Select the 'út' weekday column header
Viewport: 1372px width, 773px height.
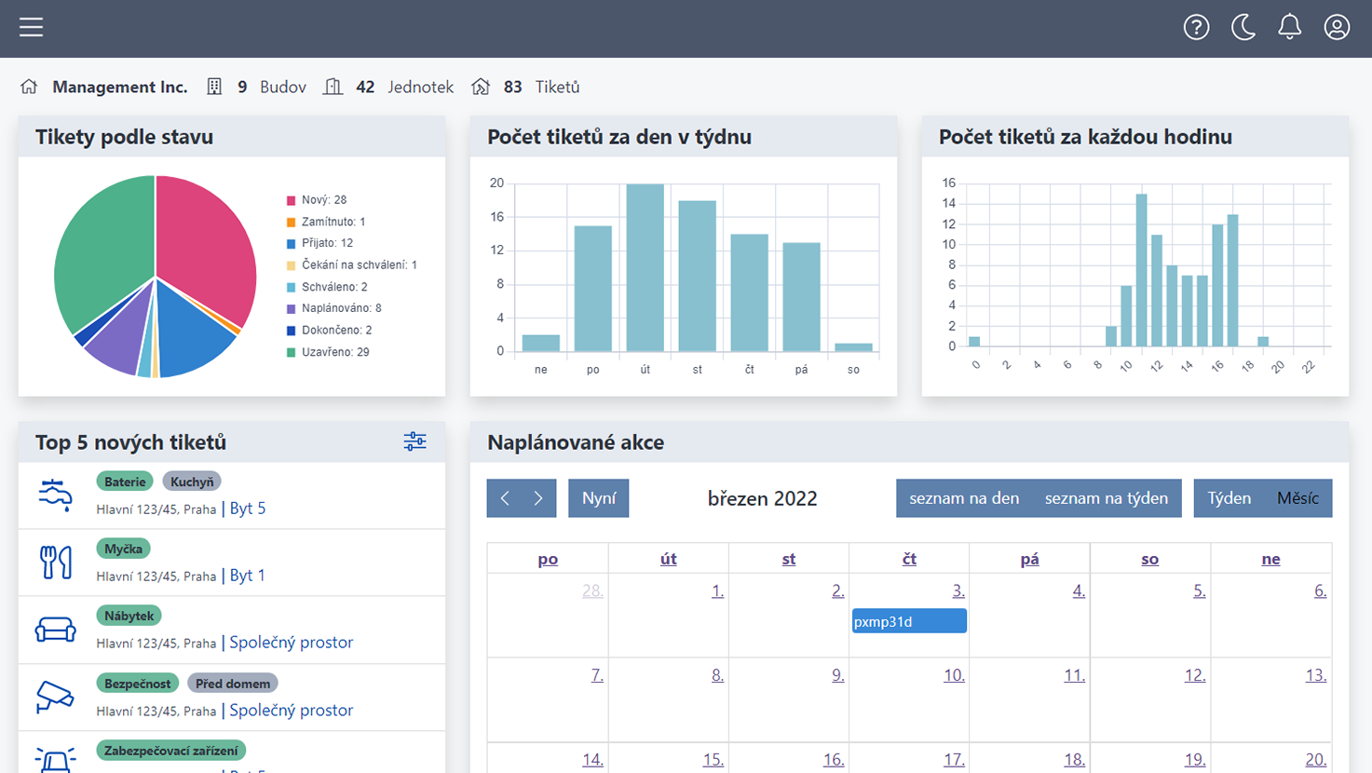(669, 559)
